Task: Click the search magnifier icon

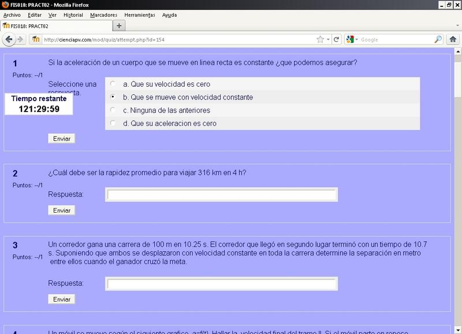Action: point(438,39)
